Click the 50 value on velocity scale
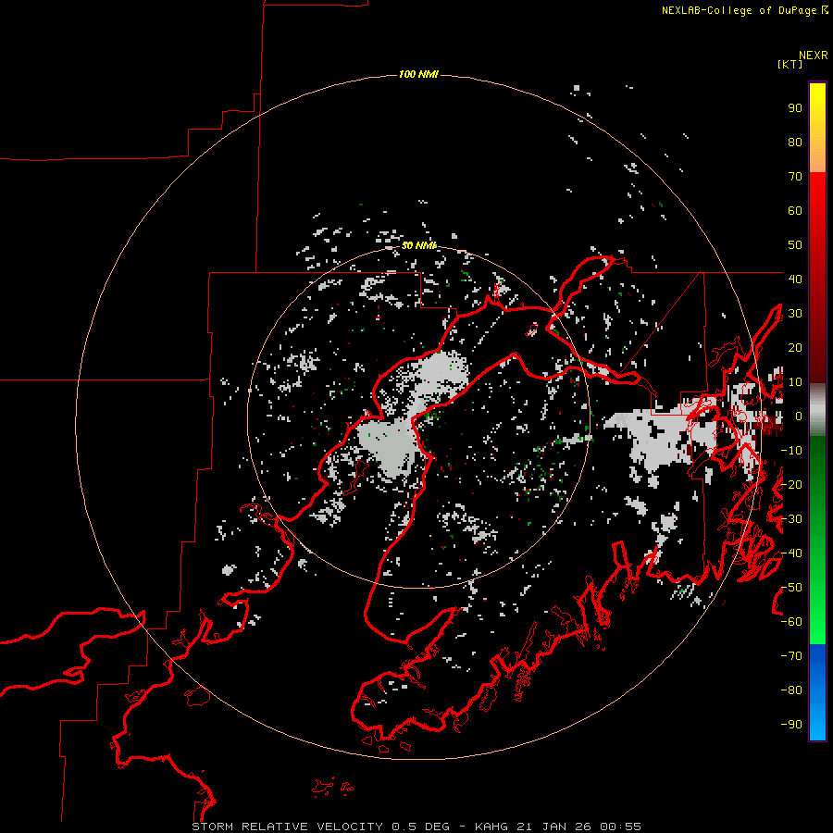833x833 pixels. (x=795, y=245)
